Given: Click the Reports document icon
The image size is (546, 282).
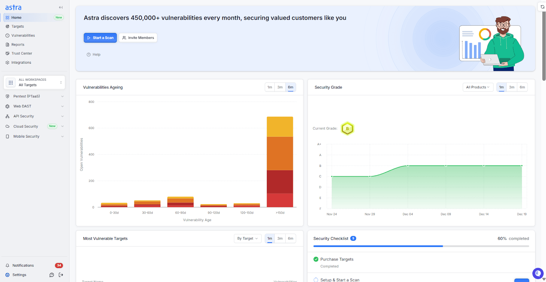Looking at the screenshot, I should [8, 45].
